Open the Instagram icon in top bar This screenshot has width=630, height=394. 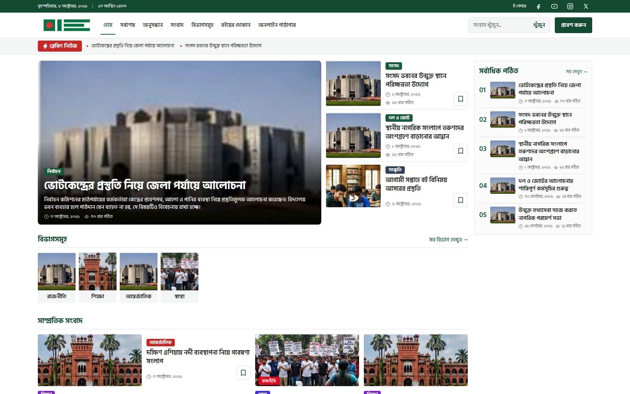[570, 6]
